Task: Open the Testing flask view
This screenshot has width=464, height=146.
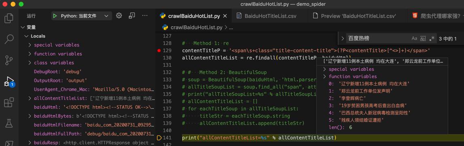Action: click(9, 123)
